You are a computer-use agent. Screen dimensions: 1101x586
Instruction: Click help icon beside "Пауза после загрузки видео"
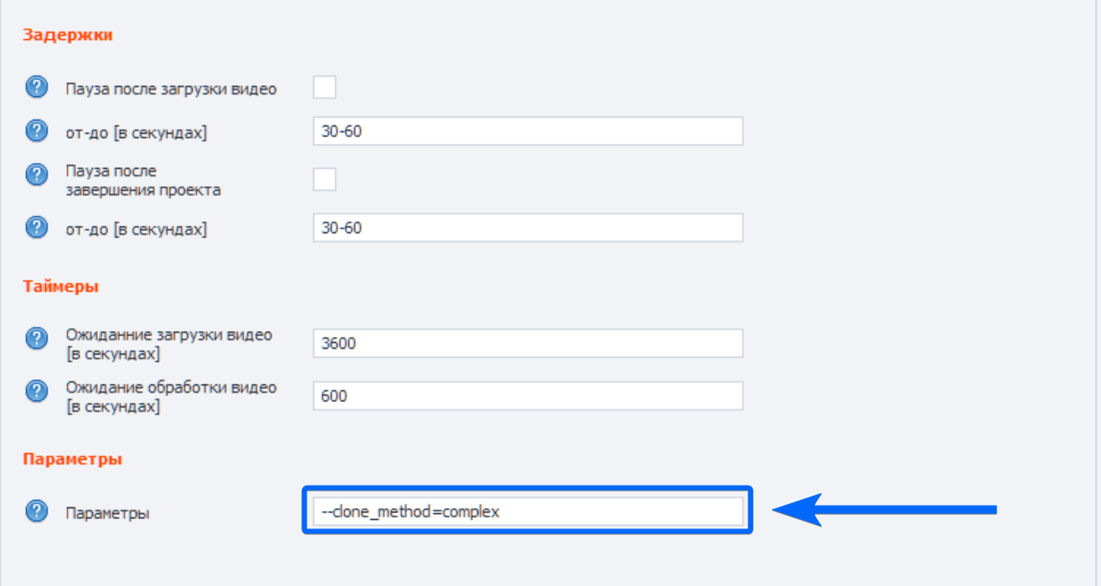37,87
